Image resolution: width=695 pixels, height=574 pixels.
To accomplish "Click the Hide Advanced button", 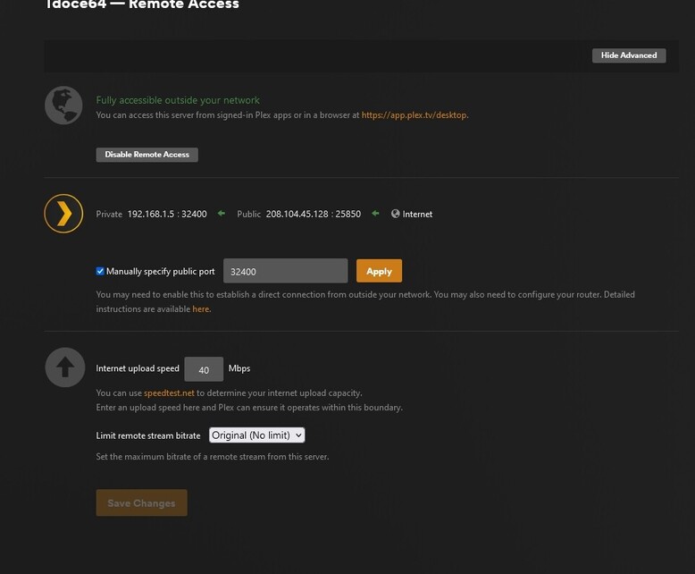I will (x=629, y=55).
